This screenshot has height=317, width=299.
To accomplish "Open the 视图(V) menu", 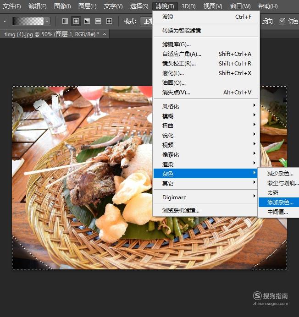I will pyautogui.click(x=213, y=6).
